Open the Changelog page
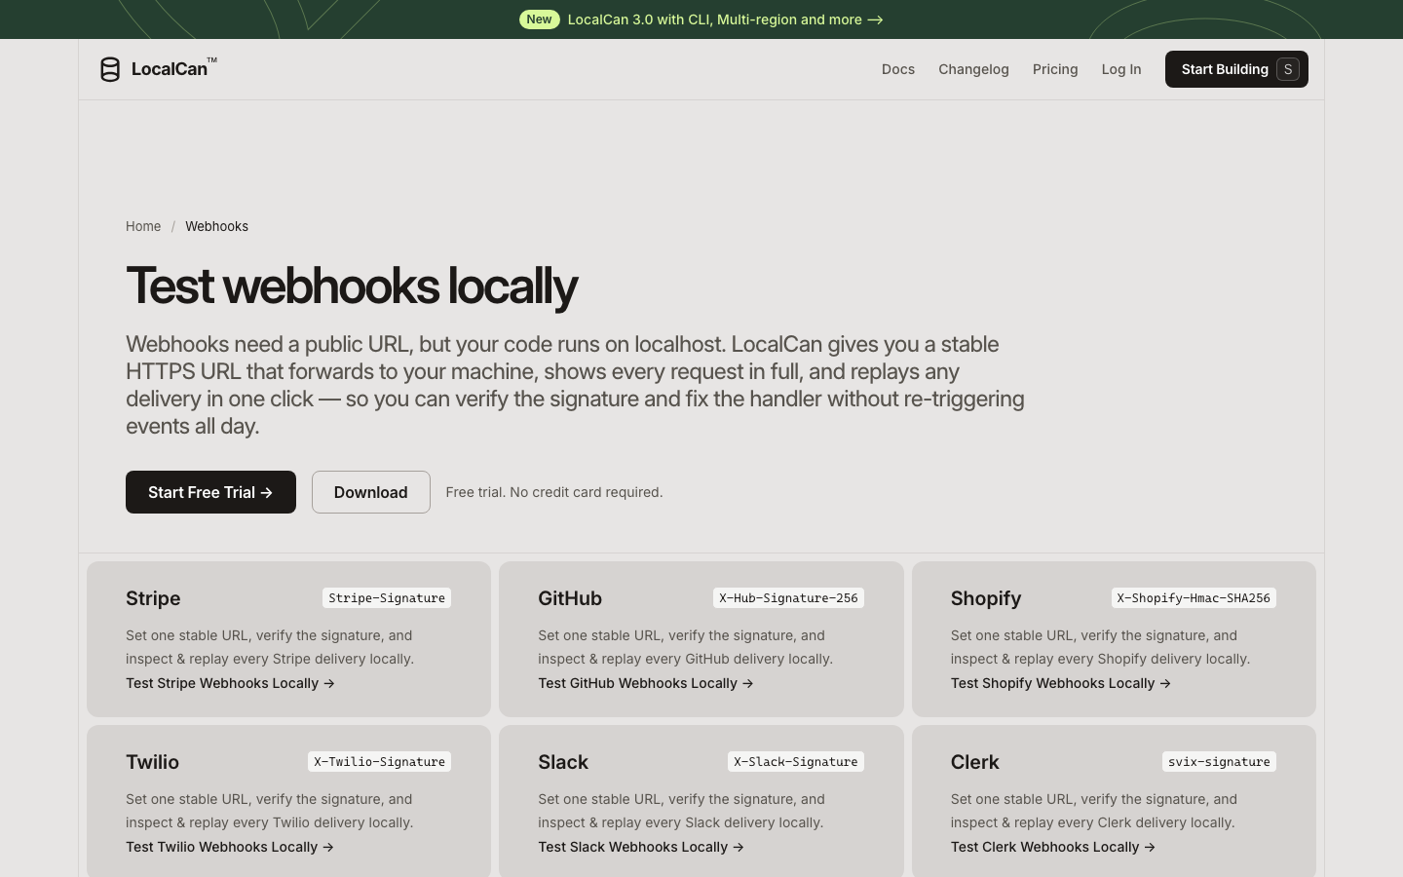The height and width of the screenshot is (877, 1403). 973,69
